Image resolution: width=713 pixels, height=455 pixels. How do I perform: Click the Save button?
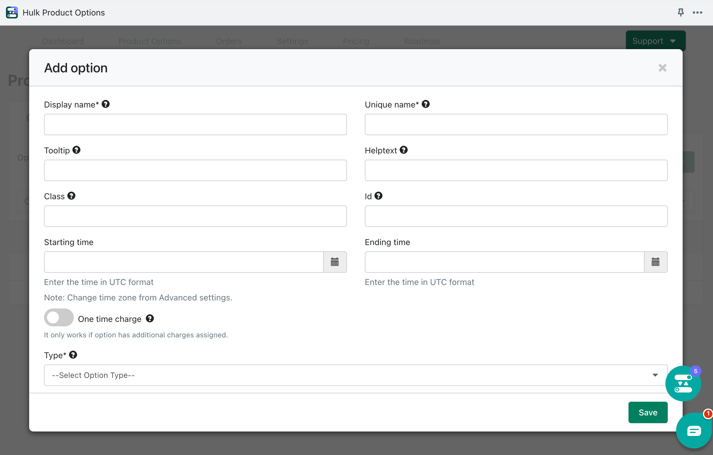(648, 412)
